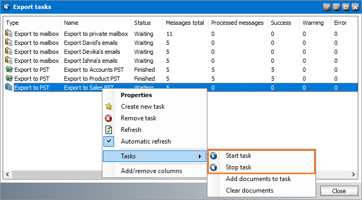
Task: Click the help question mark in the title bar
Action: tap(327, 7)
